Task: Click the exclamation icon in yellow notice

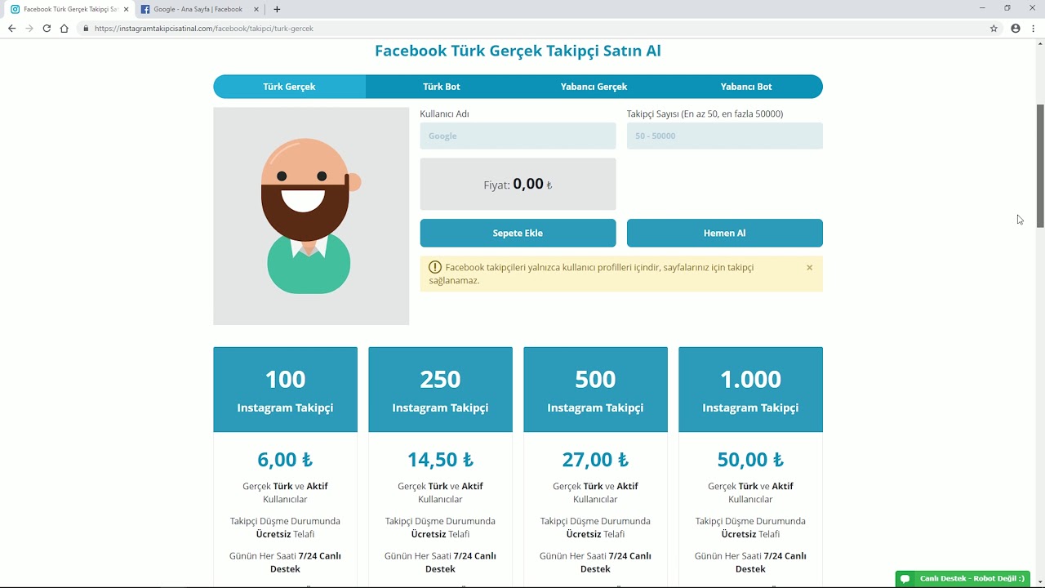Action: point(434,267)
